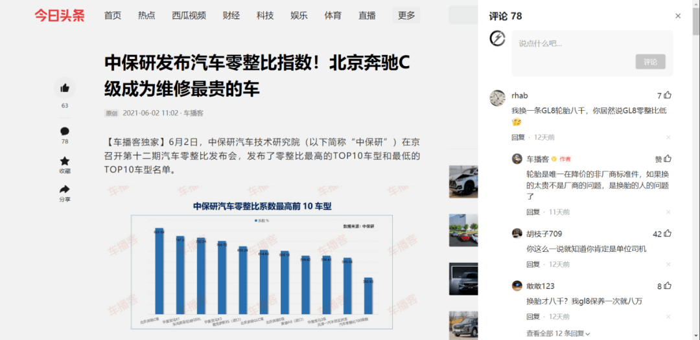Share the article with arrow icon

tap(65, 189)
